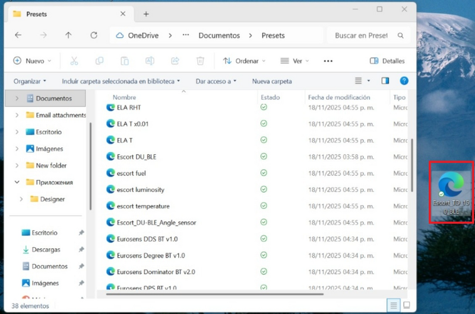Viewport: 475px width, 314px height.
Task: Select the Escort DU_BLE file icon
Action: (x=110, y=156)
